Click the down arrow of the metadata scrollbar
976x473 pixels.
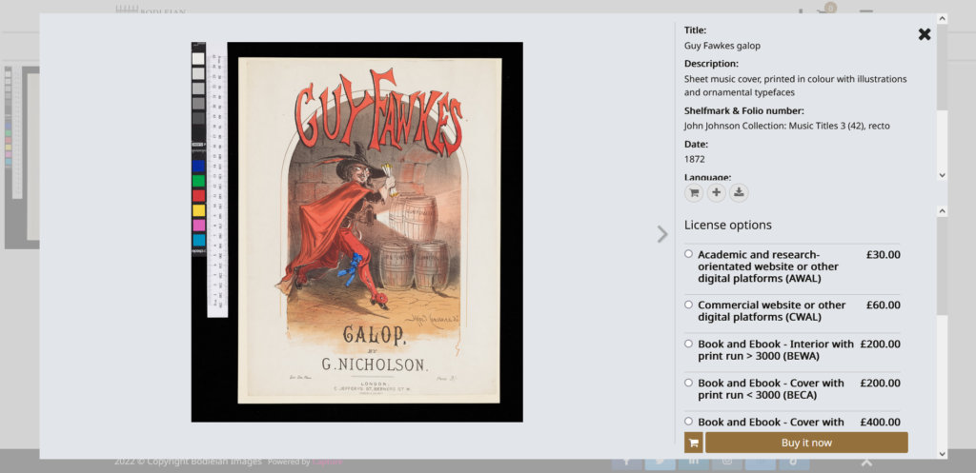pos(942,175)
